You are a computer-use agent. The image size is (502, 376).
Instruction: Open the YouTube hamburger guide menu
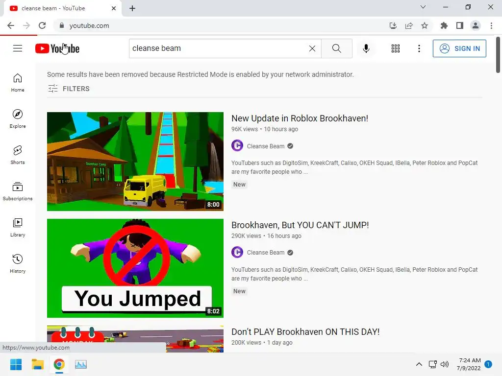point(18,48)
